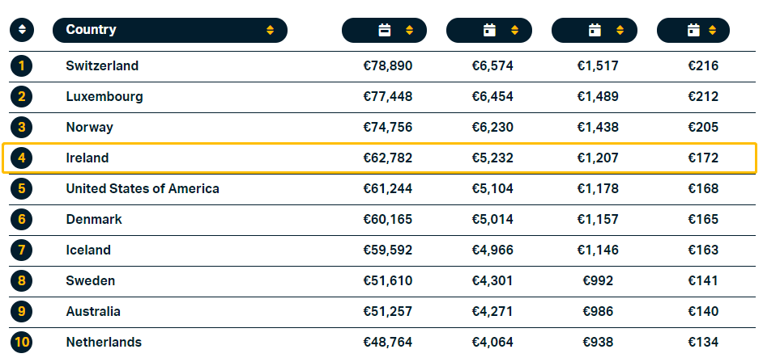Click the calendar icon above the €1,517 column

point(595,31)
